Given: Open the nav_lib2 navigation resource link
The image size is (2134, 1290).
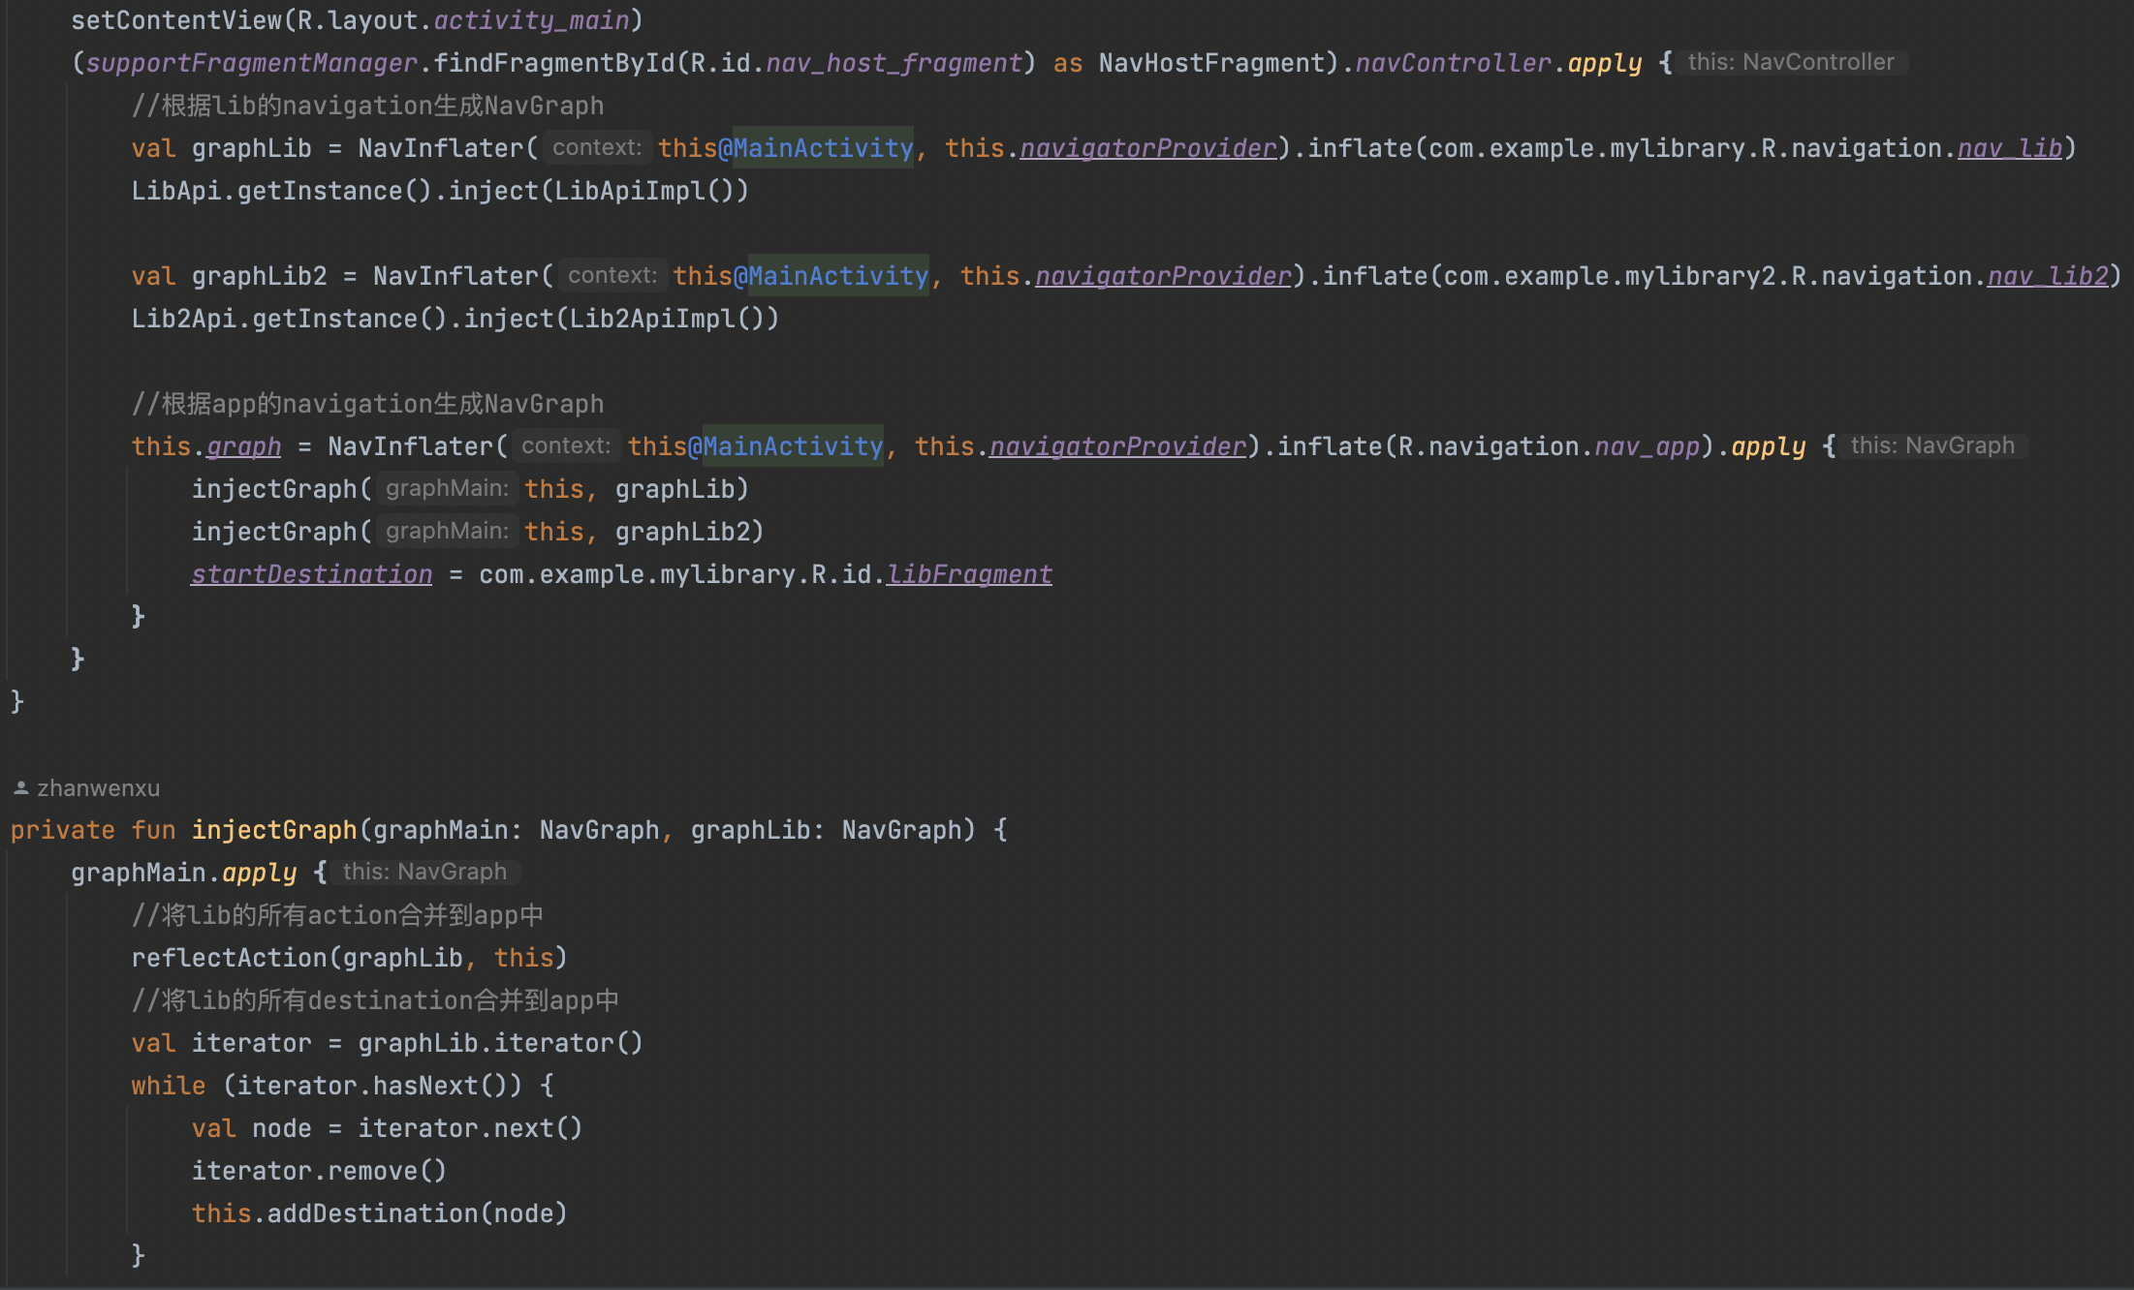Looking at the screenshot, I should 2045,275.
